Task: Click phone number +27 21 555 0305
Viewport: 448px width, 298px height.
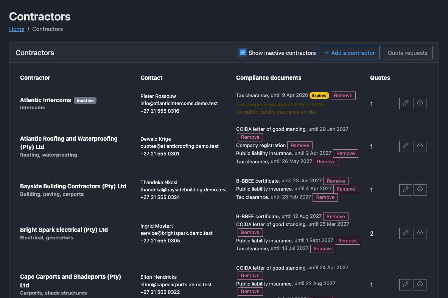Action: (160, 241)
